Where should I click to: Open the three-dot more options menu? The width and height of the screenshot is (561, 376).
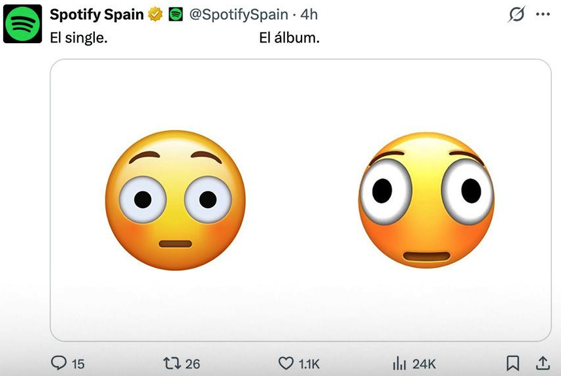pyautogui.click(x=543, y=14)
